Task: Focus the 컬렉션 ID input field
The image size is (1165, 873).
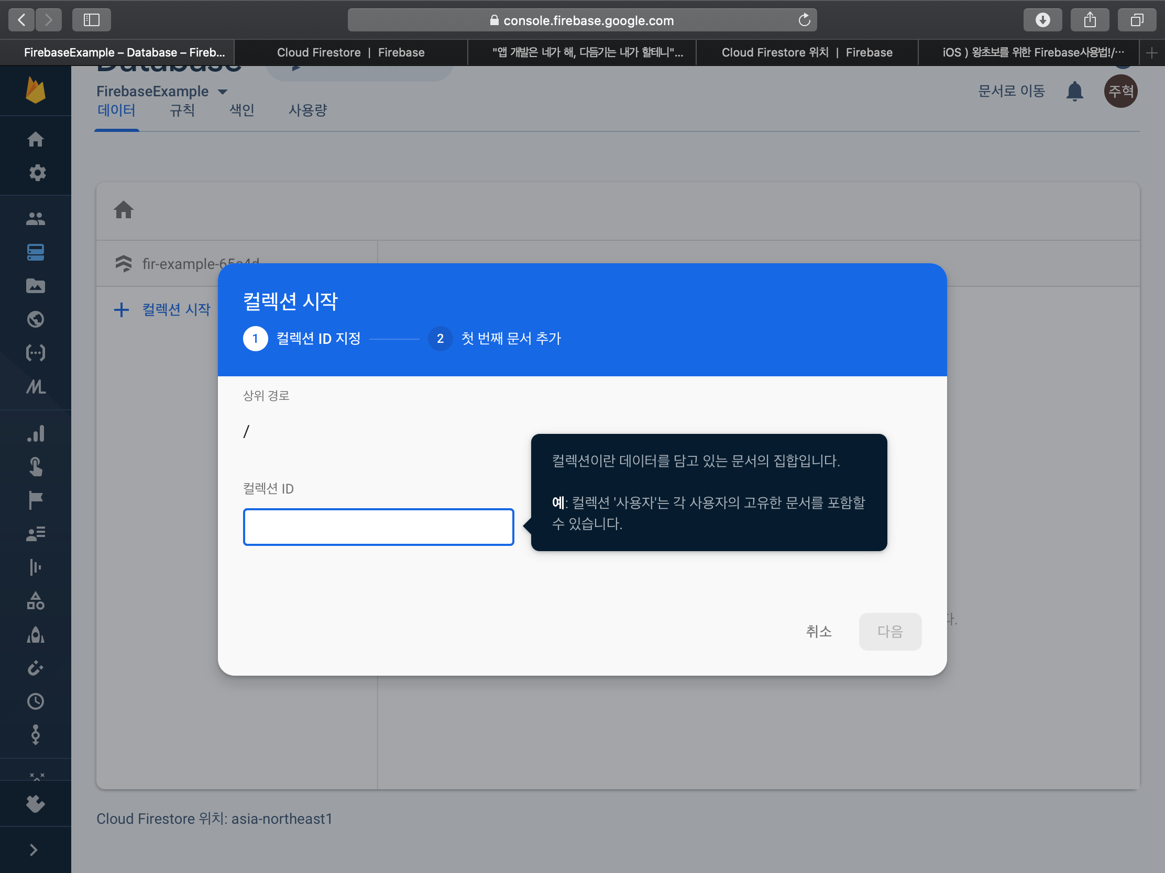Action: pyautogui.click(x=378, y=527)
